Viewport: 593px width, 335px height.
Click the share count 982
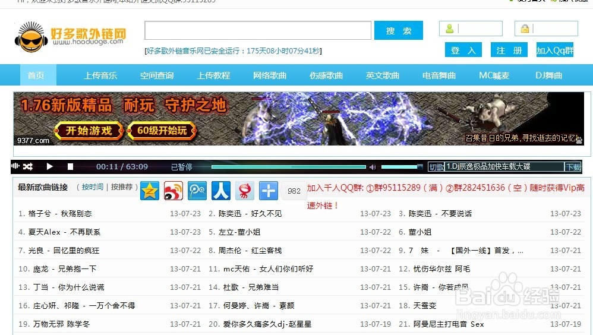[294, 191]
